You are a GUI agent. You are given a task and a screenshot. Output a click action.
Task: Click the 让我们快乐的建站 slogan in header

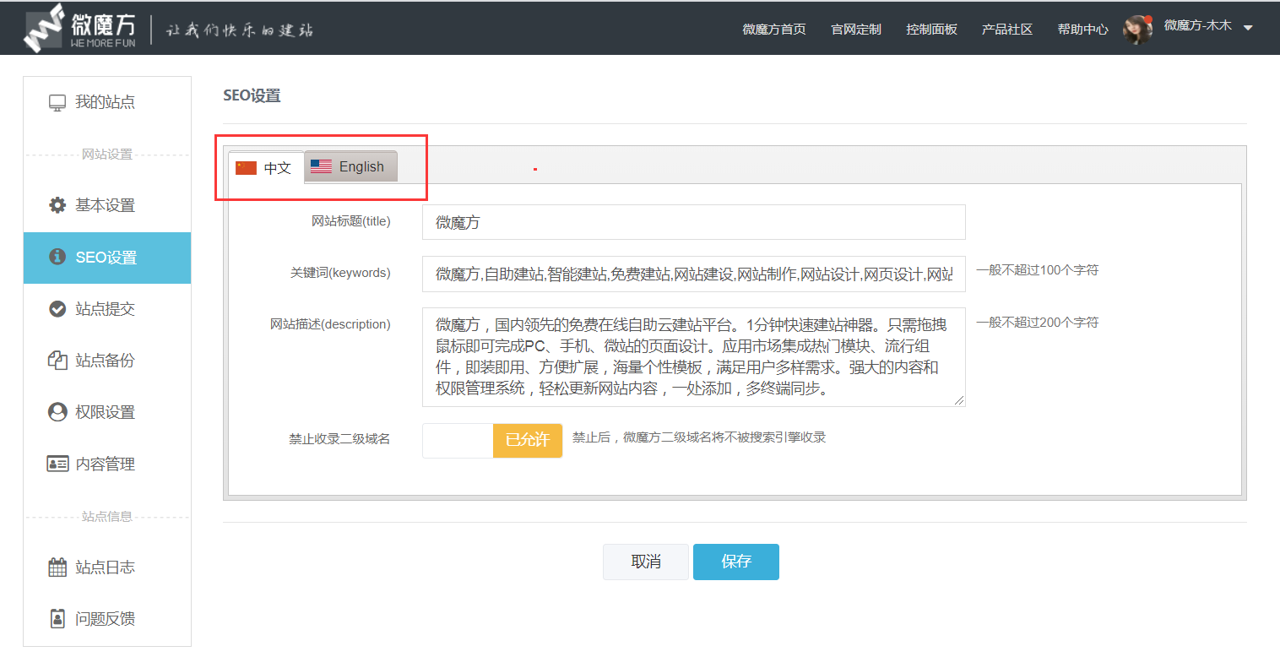tap(240, 30)
